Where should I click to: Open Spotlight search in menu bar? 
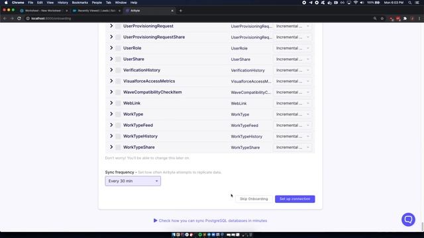410,3
